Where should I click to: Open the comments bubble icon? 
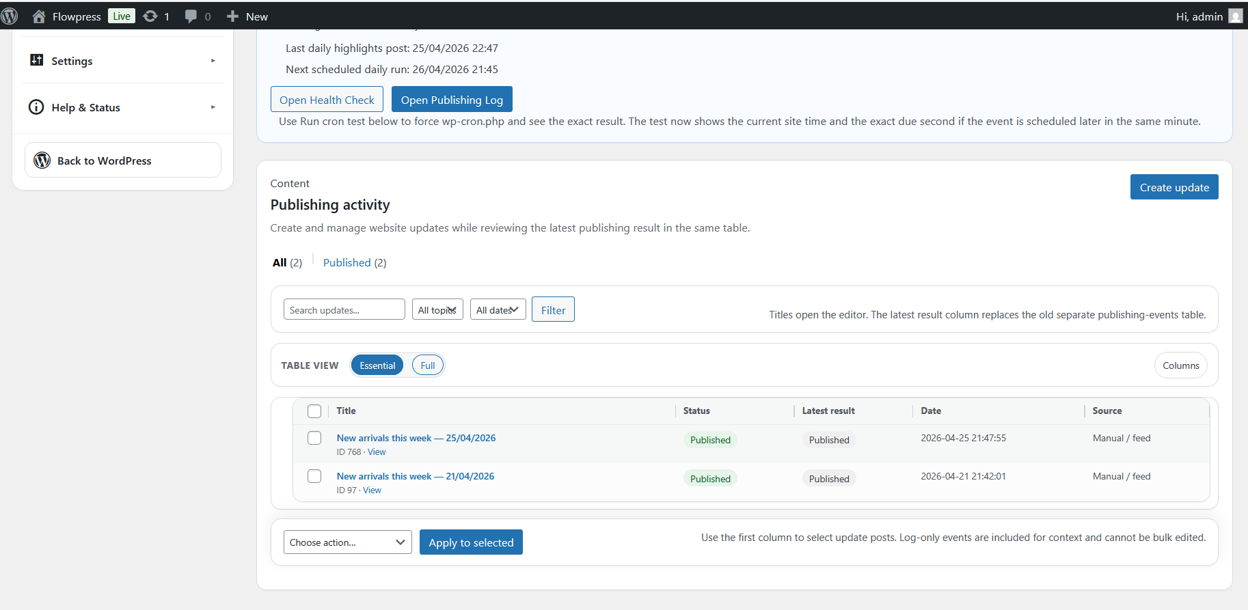191,16
